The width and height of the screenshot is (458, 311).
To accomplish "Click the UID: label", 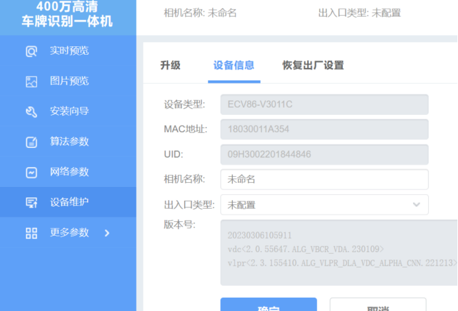I will [x=173, y=155].
